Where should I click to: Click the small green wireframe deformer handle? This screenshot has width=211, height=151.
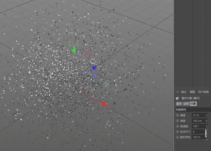(x=107, y=85)
